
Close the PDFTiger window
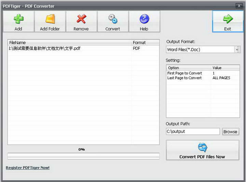239,6
